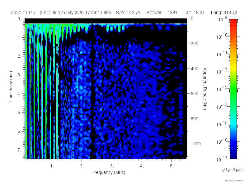Click the ionogram spectrogram plot area
Image resolution: width=249 pixels, height=187 pixels.
[106, 89]
